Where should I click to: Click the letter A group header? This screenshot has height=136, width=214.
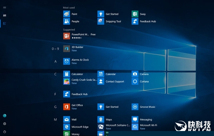tap(55, 62)
